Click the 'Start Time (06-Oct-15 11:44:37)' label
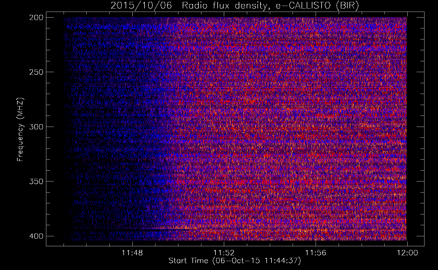 (x=235, y=261)
